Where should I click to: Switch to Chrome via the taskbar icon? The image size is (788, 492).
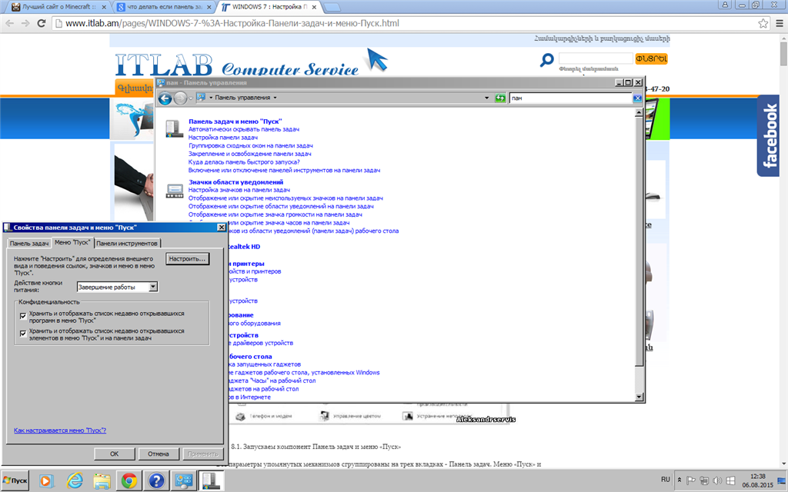(x=129, y=481)
